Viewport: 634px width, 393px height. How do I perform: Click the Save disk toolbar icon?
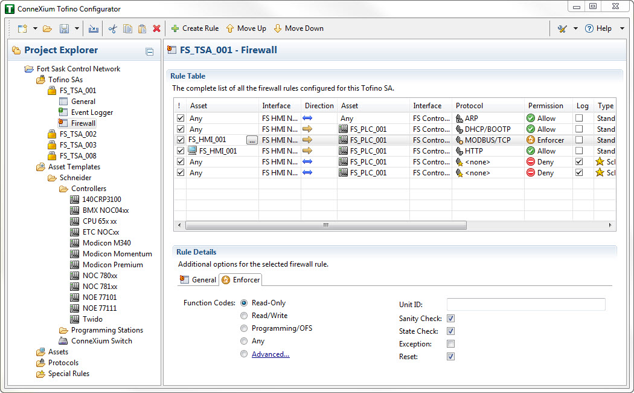point(64,28)
